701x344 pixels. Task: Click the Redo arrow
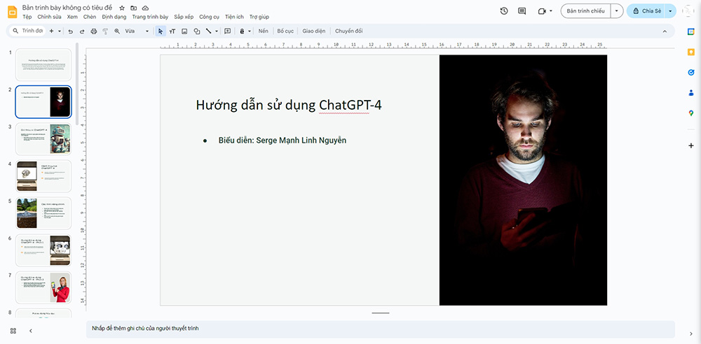[x=82, y=31]
